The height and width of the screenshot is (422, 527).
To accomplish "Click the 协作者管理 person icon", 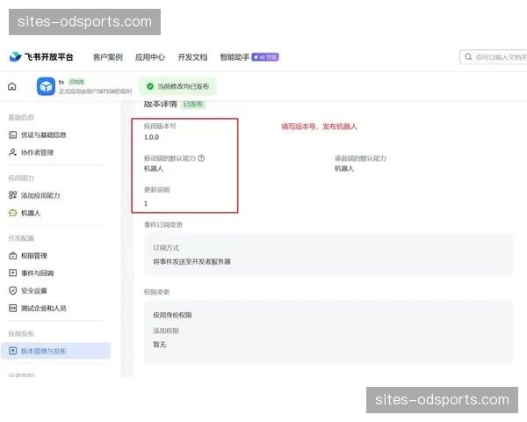I will coord(13,152).
